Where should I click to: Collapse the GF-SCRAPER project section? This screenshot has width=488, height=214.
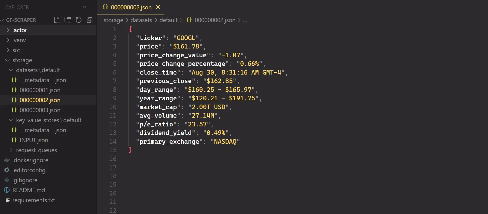tap(21, 20)
